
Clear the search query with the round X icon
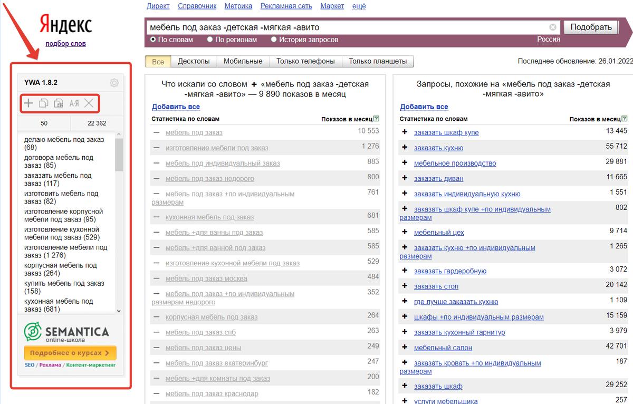(553, 27)
